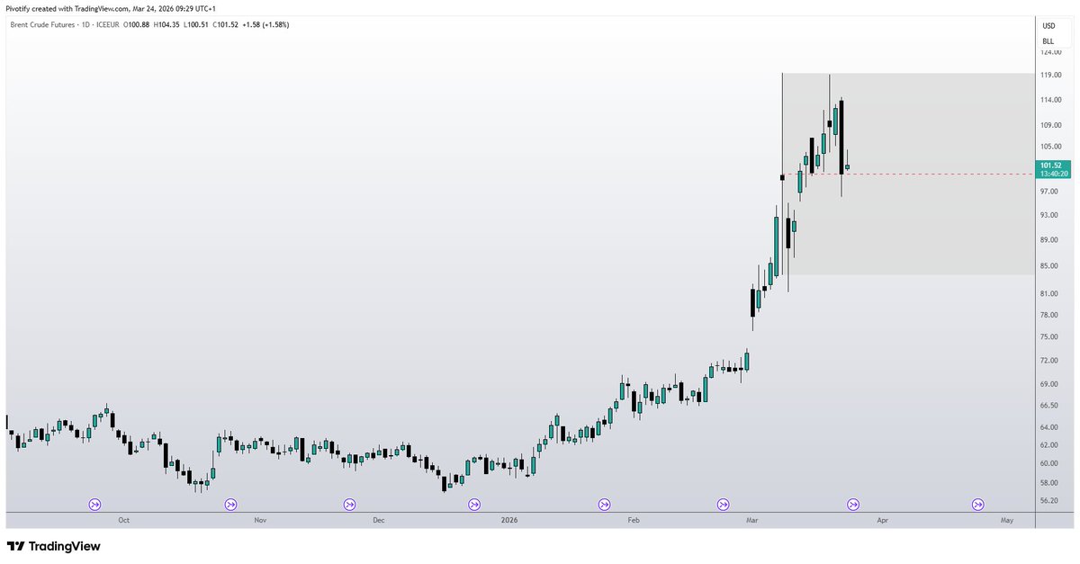Click the 105.00 price axis label

(x=1051, y=147)
